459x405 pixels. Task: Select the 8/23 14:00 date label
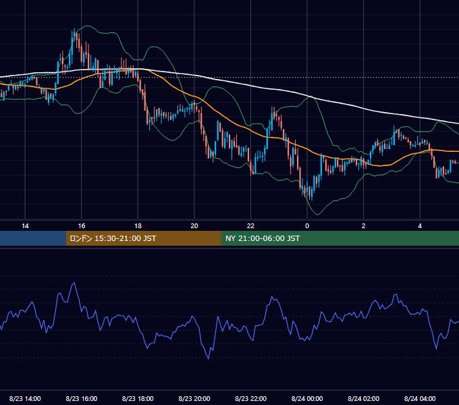(x=25, y=398)
